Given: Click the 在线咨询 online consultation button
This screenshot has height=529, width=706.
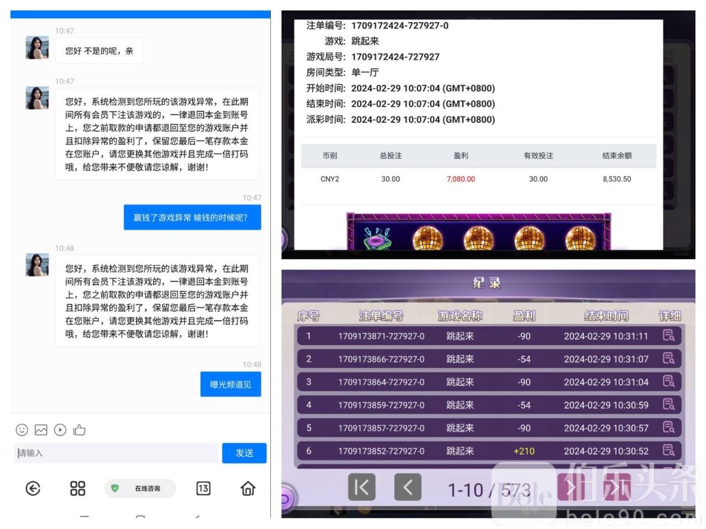Looking at the screenshot, I should (x=141, y=488).
